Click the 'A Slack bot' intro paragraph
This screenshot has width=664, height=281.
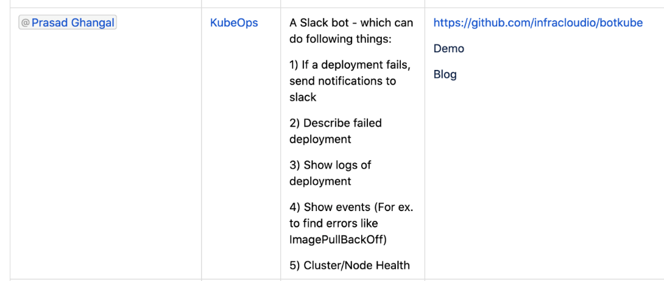351,31
